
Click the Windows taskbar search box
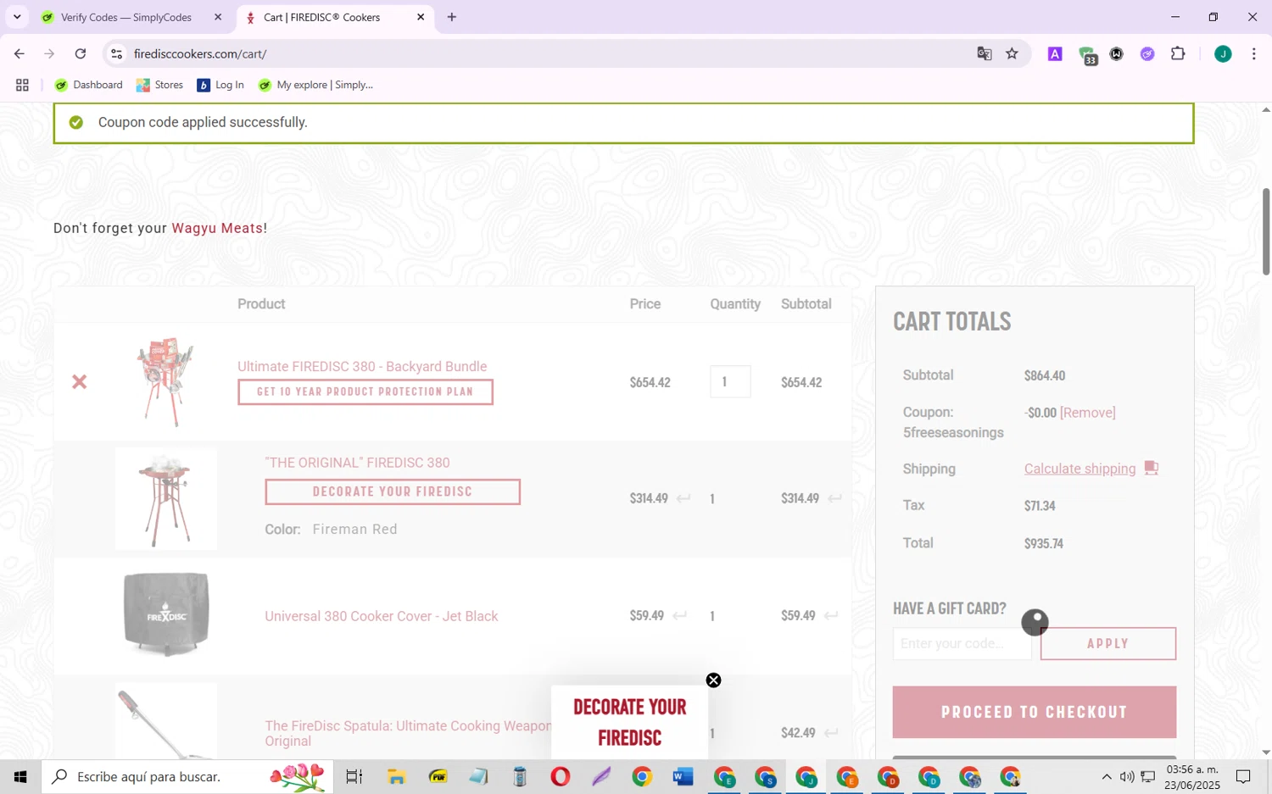pos(187,776)
